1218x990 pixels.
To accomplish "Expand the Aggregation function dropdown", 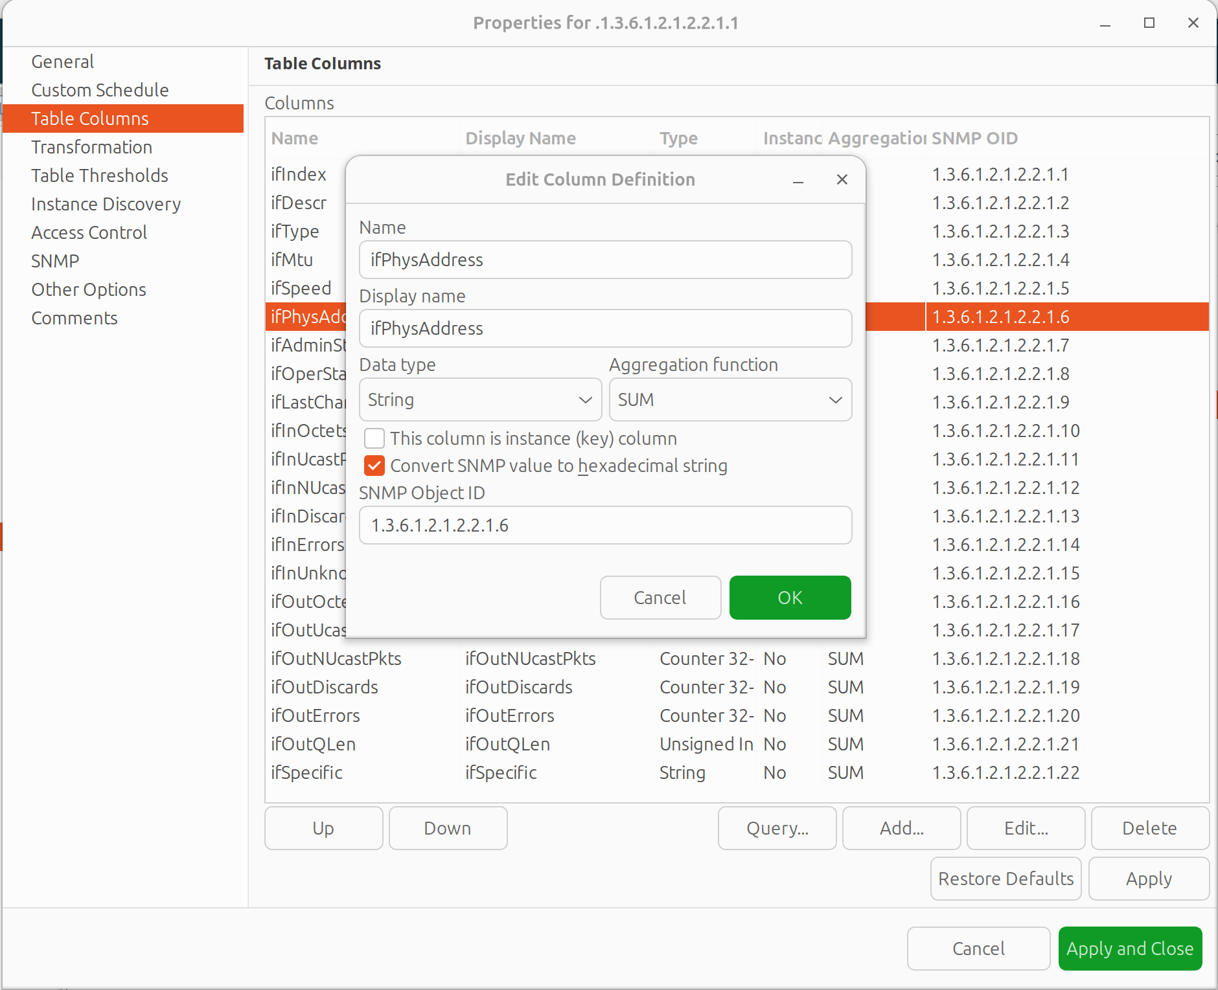I will [x=730, y=399].
